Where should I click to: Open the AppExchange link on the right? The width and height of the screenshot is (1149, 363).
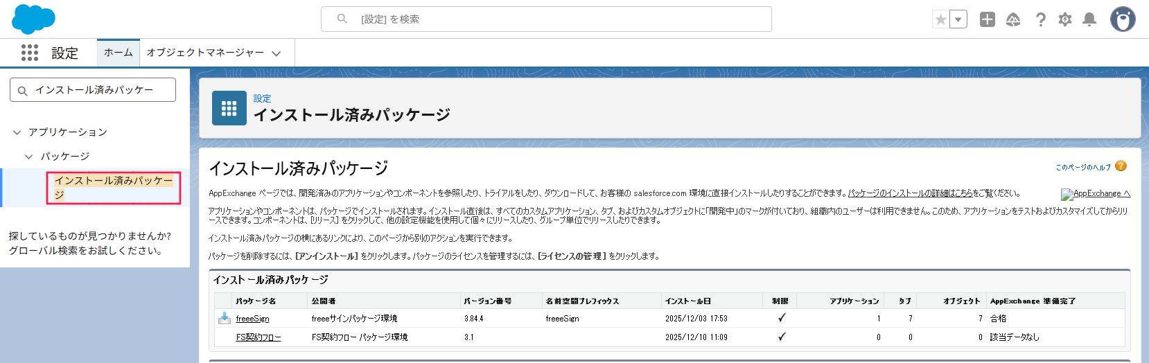coord(1096,194)
